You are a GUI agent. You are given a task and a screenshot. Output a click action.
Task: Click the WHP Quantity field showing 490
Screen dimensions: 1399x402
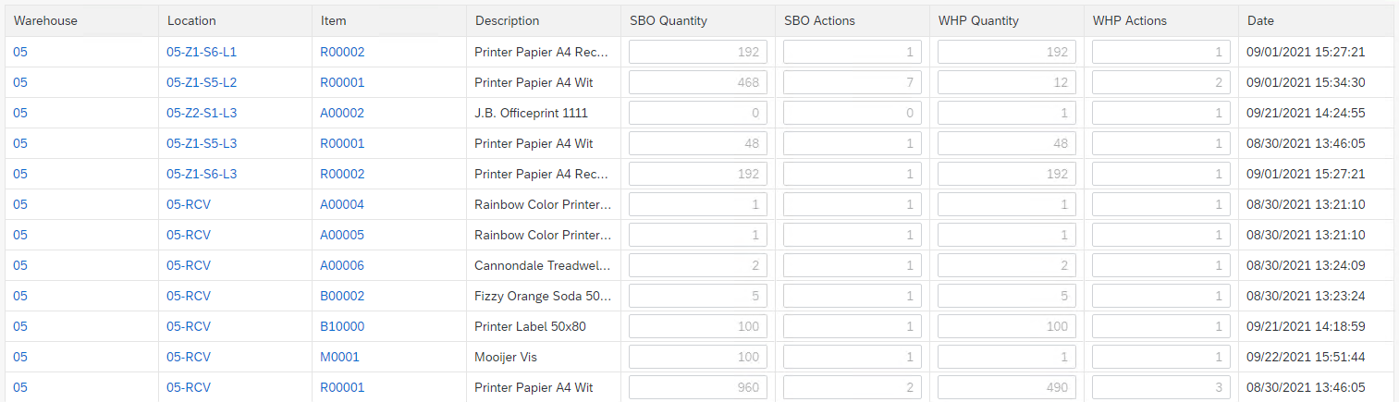[x=1006, y=388]
